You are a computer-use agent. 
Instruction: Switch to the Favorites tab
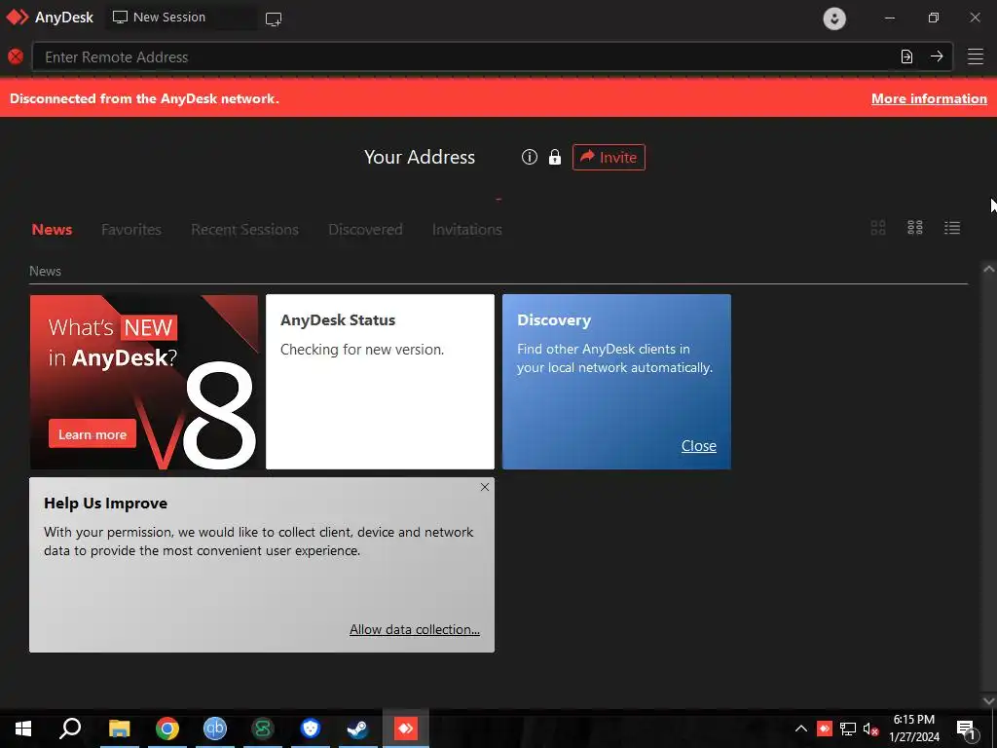pos(131,230)
